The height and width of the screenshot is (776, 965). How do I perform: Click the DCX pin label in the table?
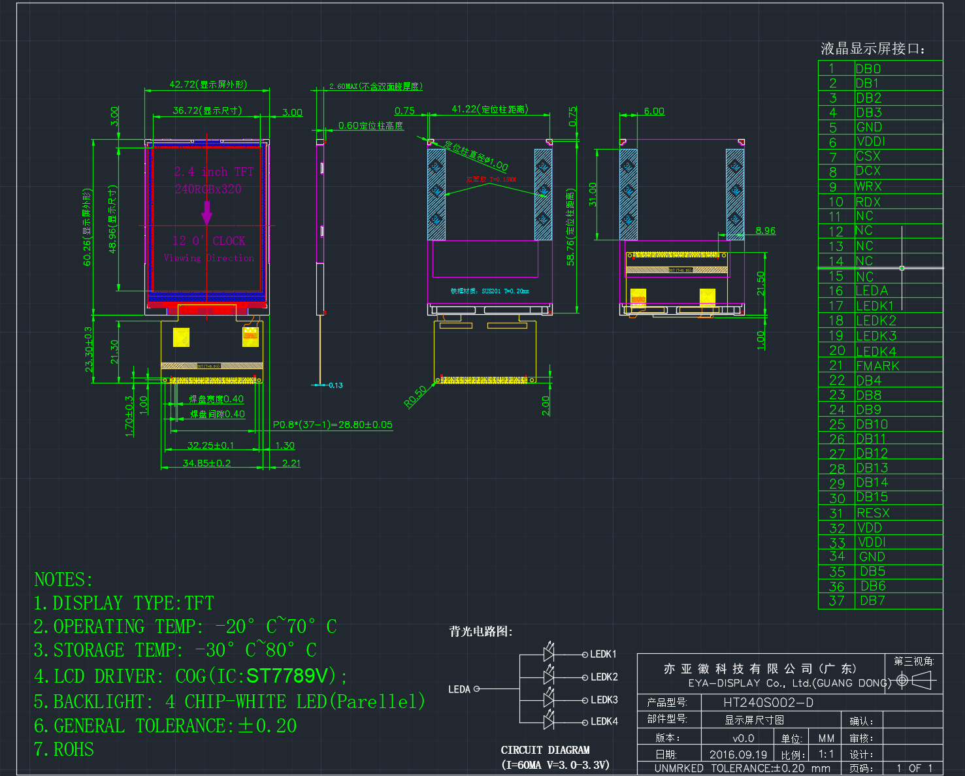point(868,170)
